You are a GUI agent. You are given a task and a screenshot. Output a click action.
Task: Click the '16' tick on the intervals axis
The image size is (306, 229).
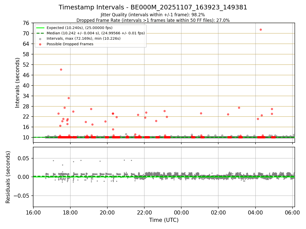27,127
